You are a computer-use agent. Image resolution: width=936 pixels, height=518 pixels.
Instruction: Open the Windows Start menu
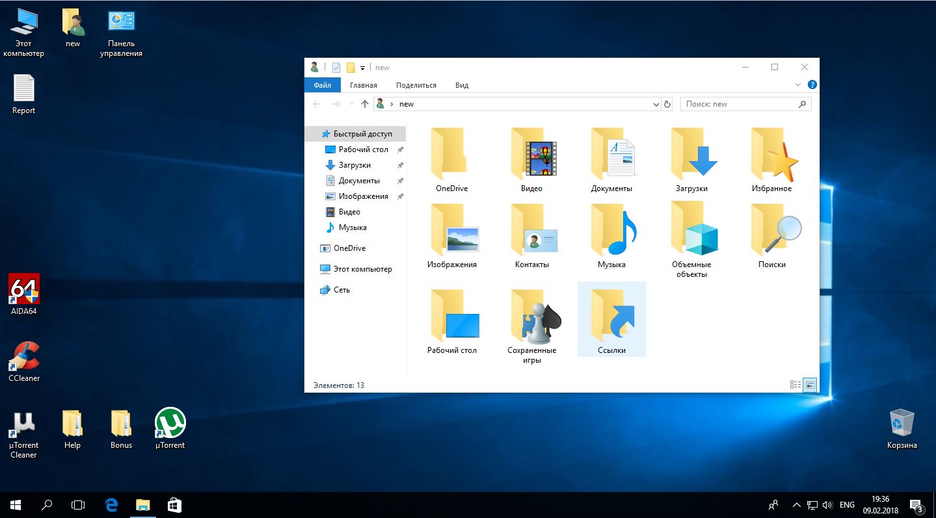pos(16,505)
